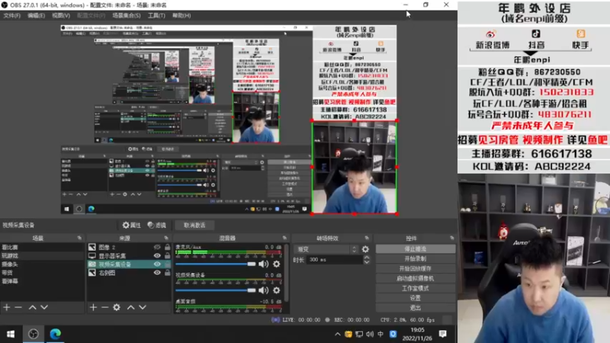Open transition properties gear icon

point(365,249)
